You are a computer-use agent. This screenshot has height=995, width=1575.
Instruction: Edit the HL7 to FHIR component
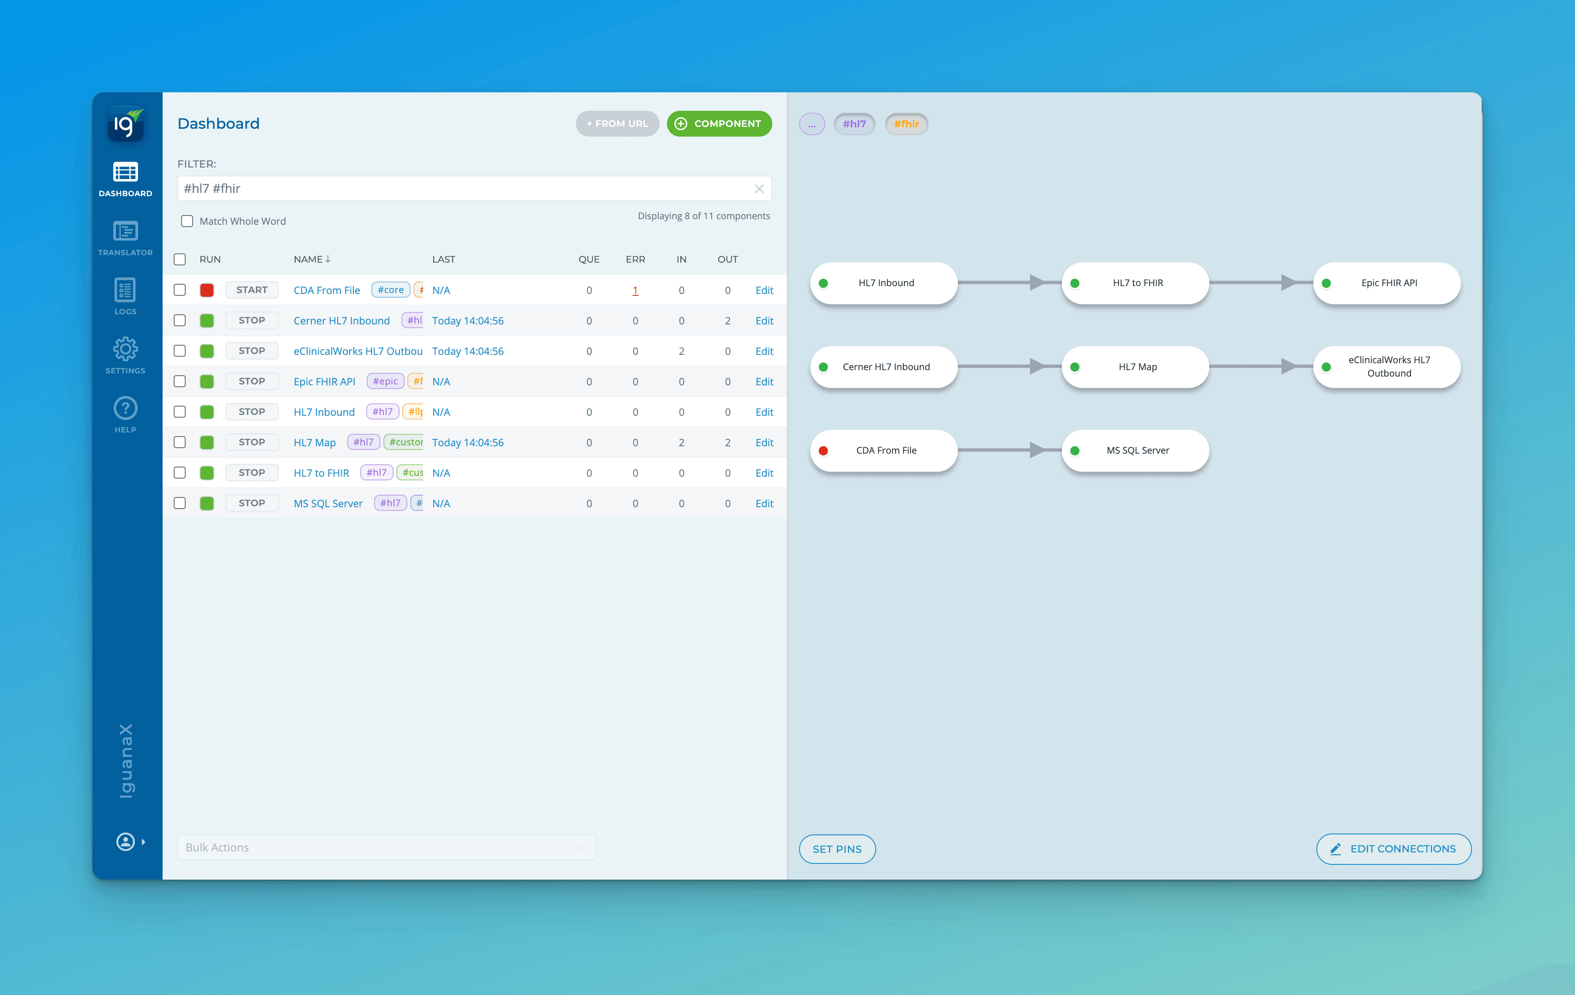tap(762, 472)
